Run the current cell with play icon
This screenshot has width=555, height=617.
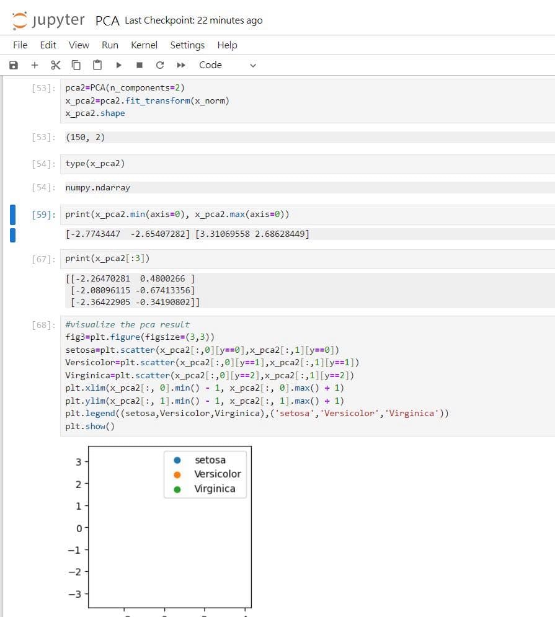tap(118, 65)
